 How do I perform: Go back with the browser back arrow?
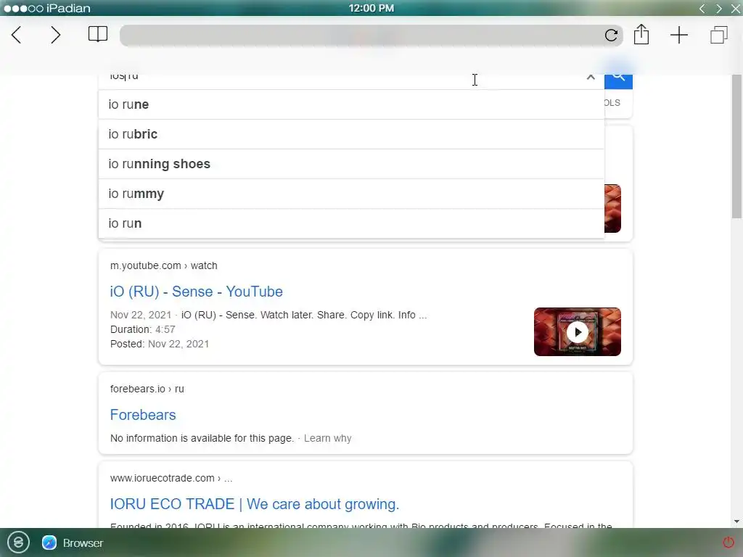(17, 35)
